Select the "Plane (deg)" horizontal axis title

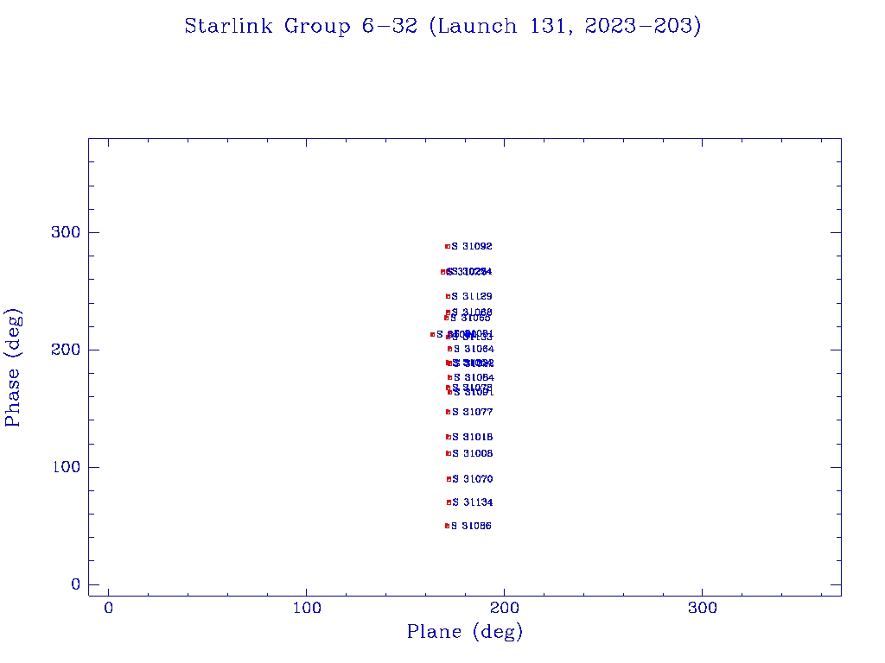[x=465, y=631]
